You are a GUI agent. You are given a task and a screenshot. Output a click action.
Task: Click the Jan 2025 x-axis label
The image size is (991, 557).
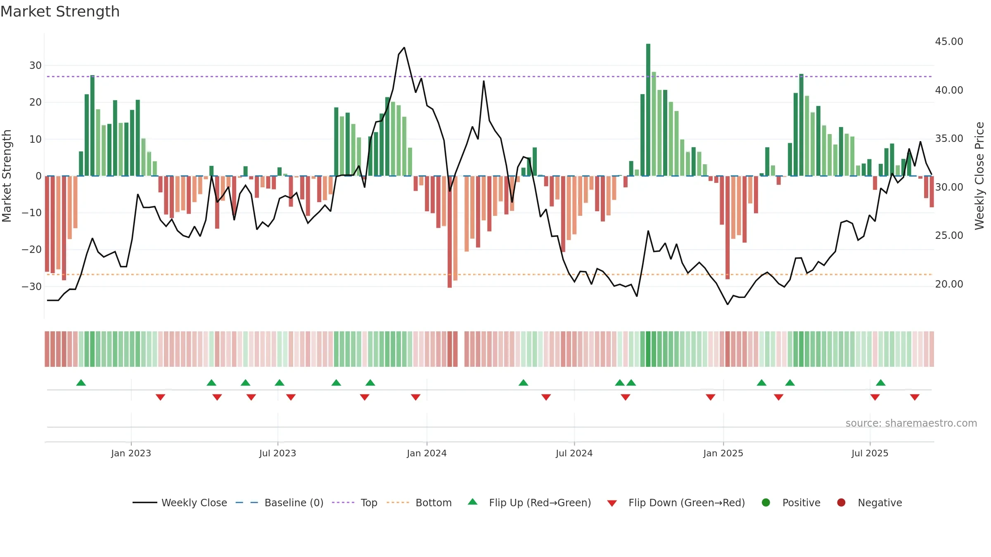click(x=723, y=453)
